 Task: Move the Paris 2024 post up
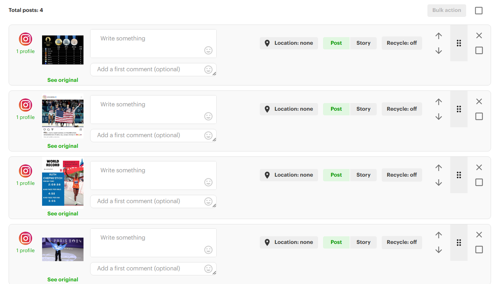pos(439,235)
